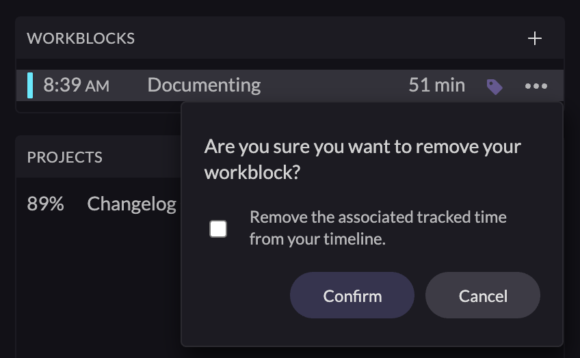Click the PROJECTS section header
This screenshot has width=580, height=358.
(x=65, y=157)
